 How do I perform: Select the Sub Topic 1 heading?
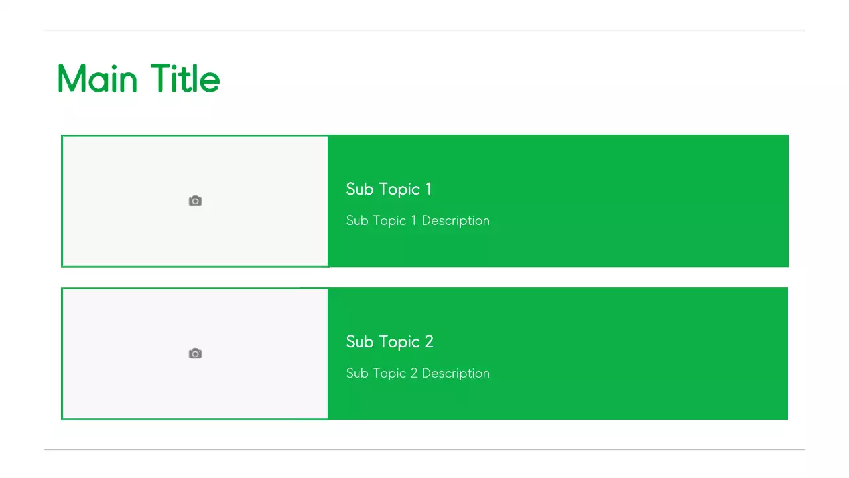pos(389,189)
